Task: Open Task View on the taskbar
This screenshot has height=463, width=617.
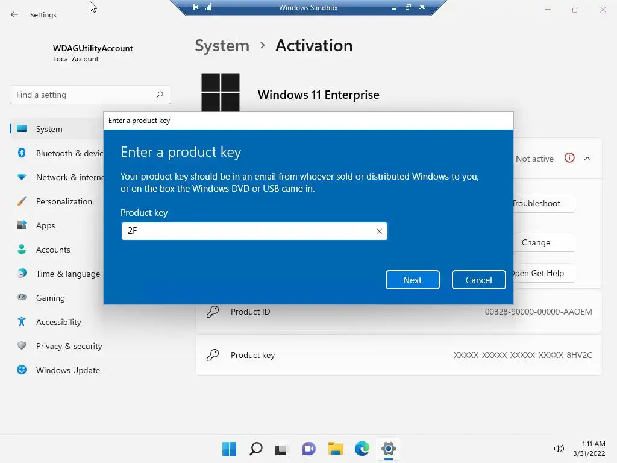Action: pos(281,449)
